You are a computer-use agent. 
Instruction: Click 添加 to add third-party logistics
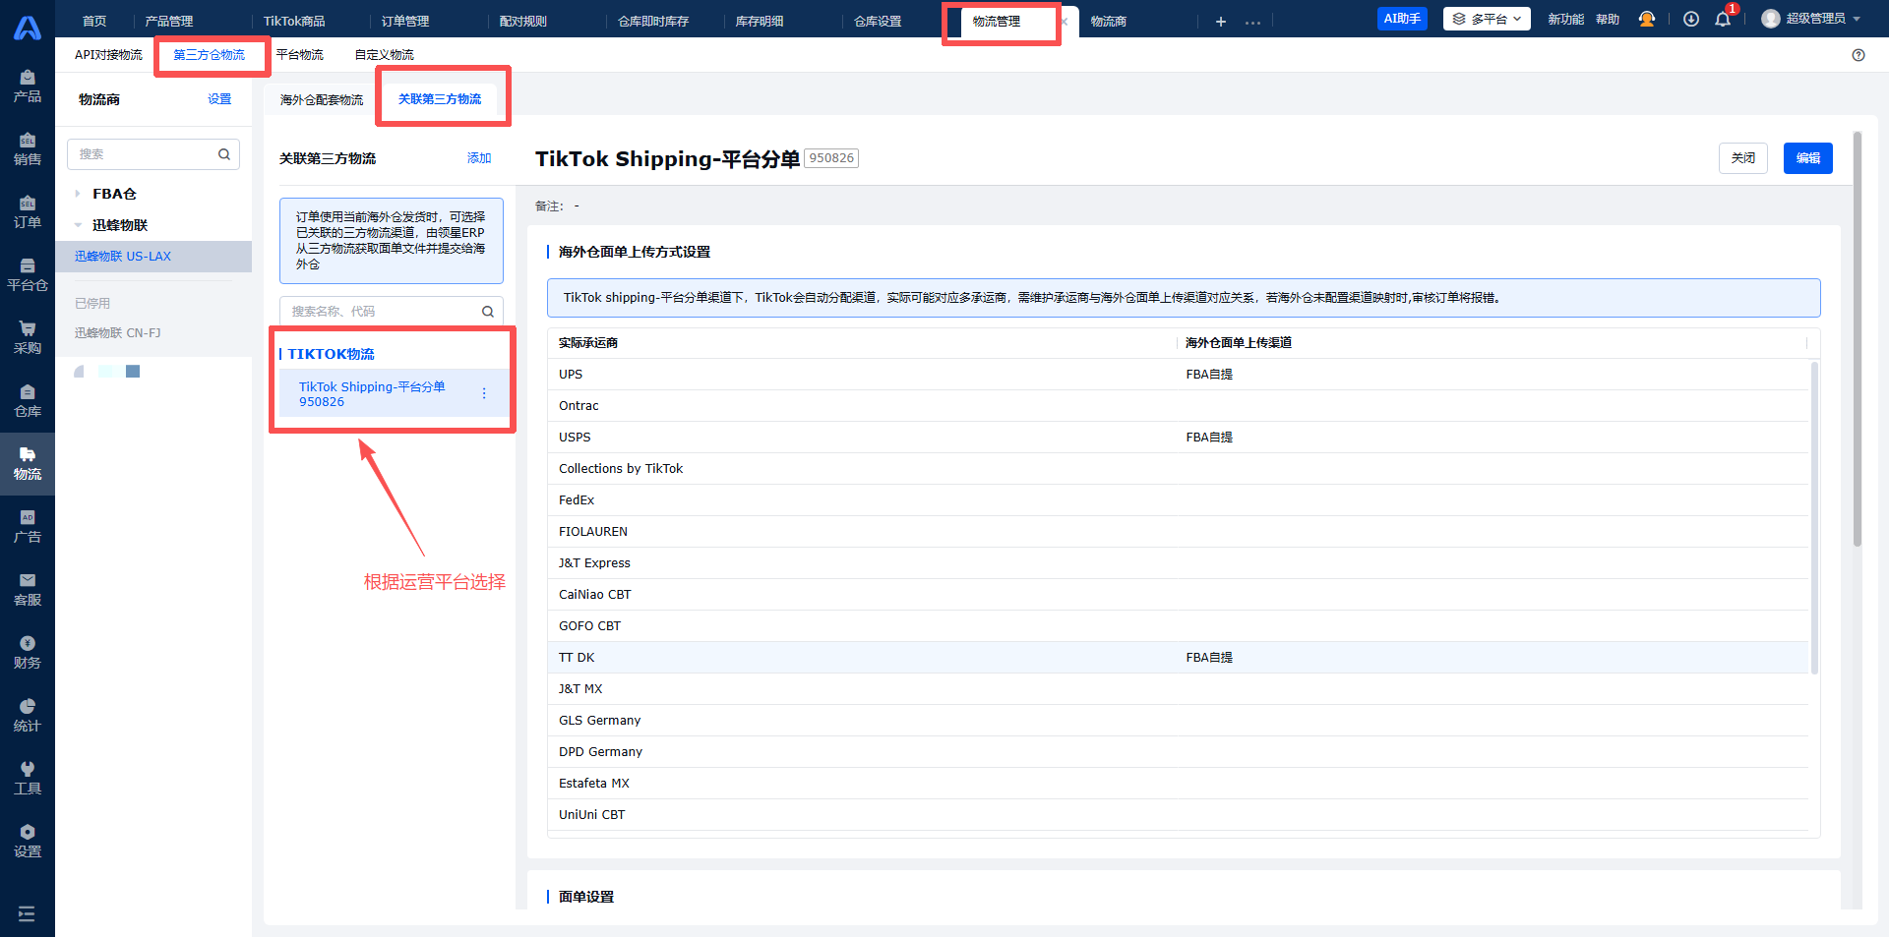[479, 158]
